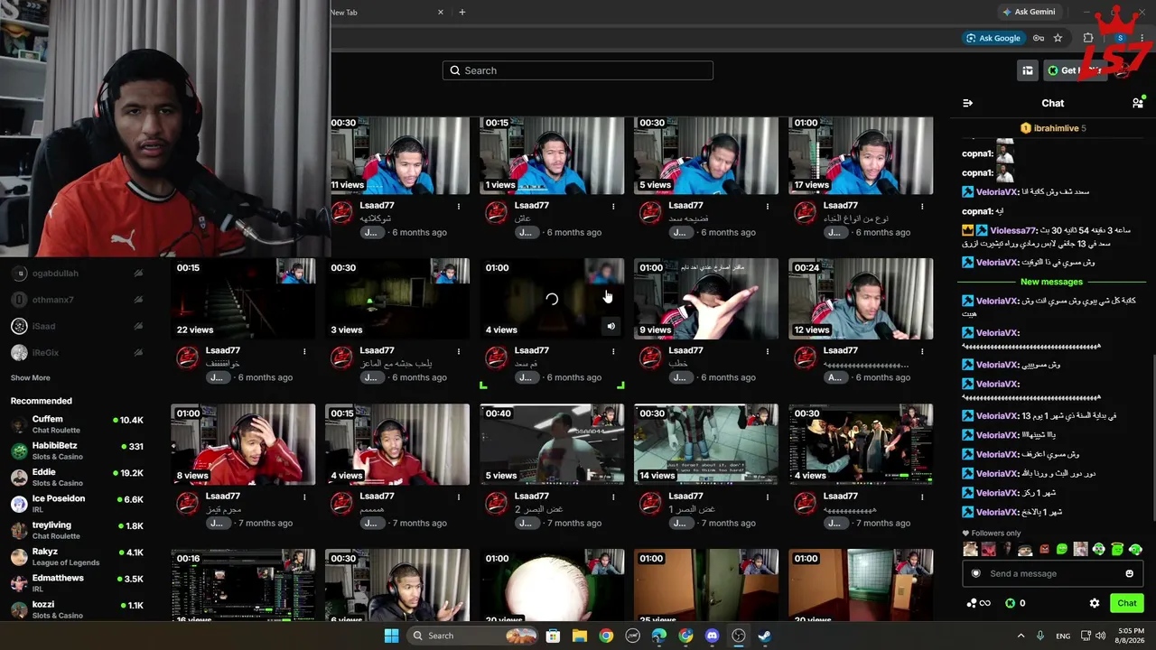Open the clock showing 5:05 PM
Image resolution: width=1156 pixels, height=650 pixels.
(1129, 636)
